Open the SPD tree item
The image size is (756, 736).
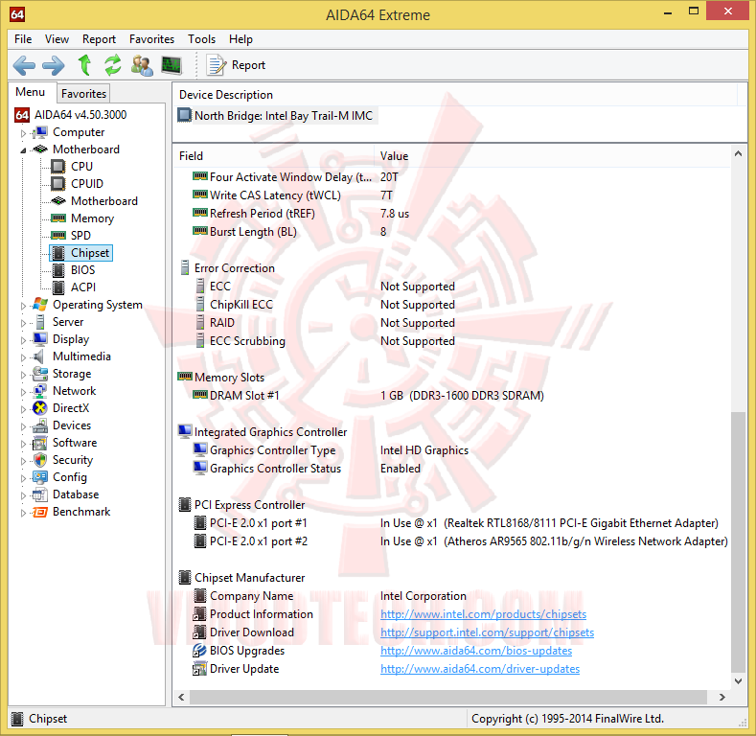[80, 236]
